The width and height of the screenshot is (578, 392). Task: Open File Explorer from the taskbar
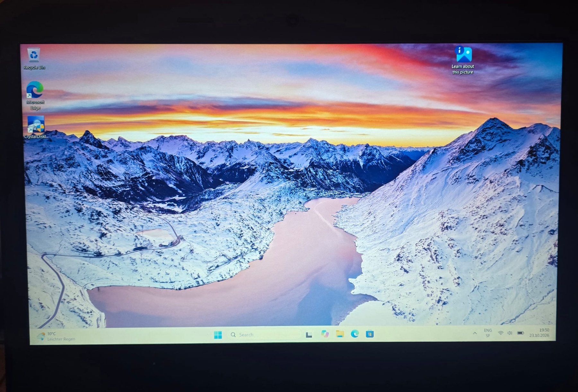[340, 334]
